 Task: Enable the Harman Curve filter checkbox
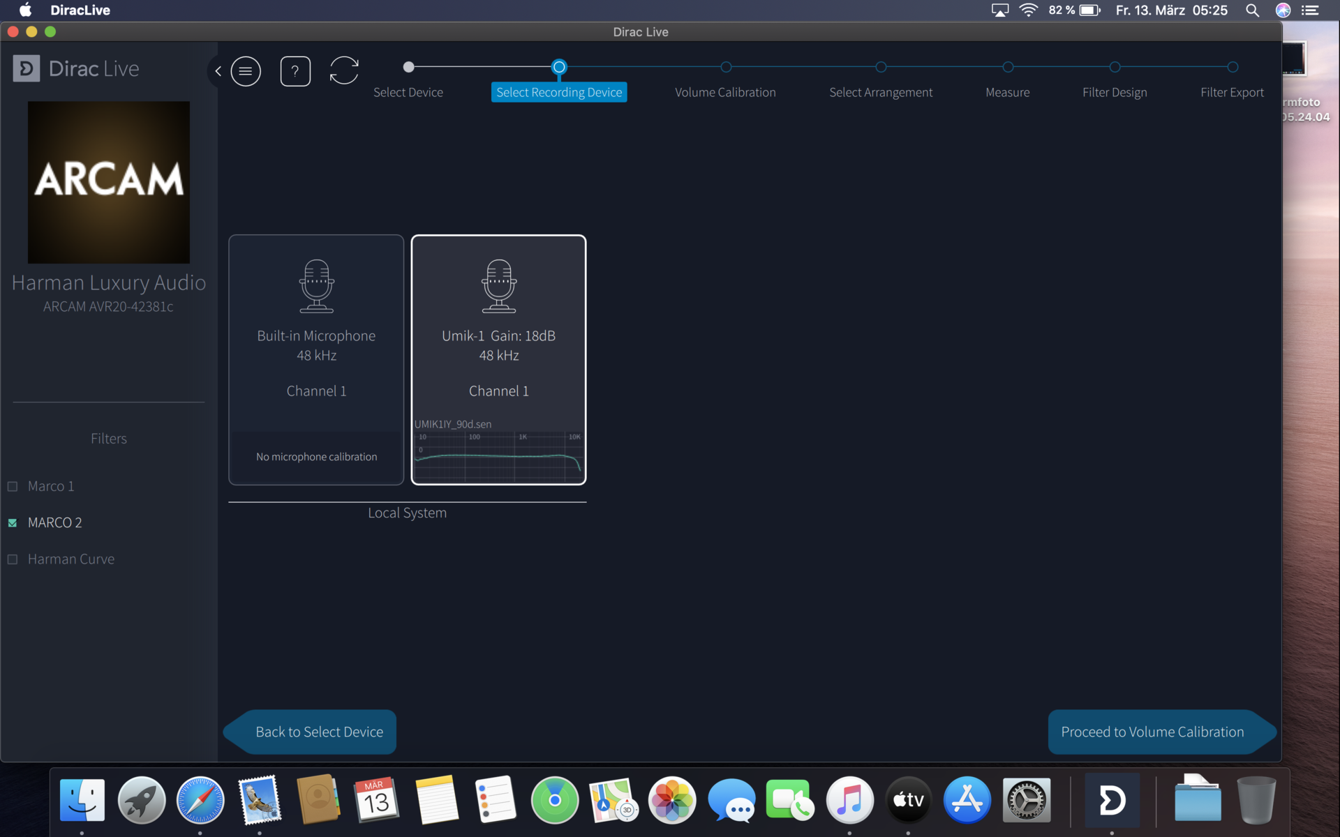tap(13, 559)
